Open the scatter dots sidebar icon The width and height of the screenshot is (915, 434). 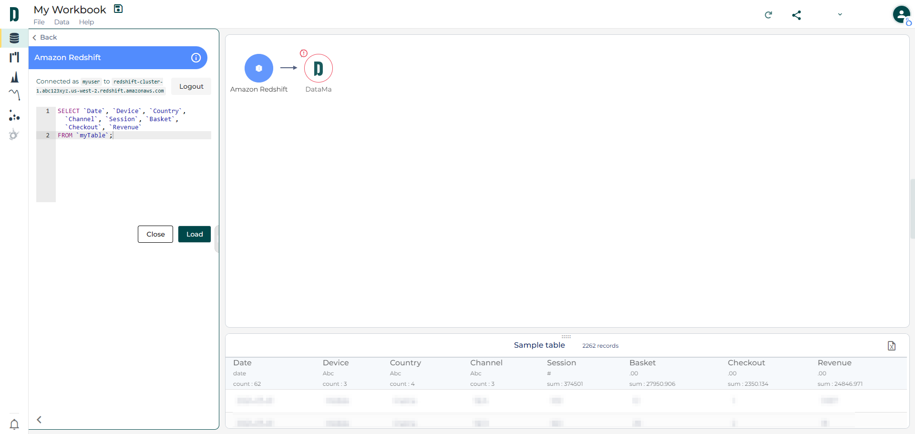click(14, 115)
